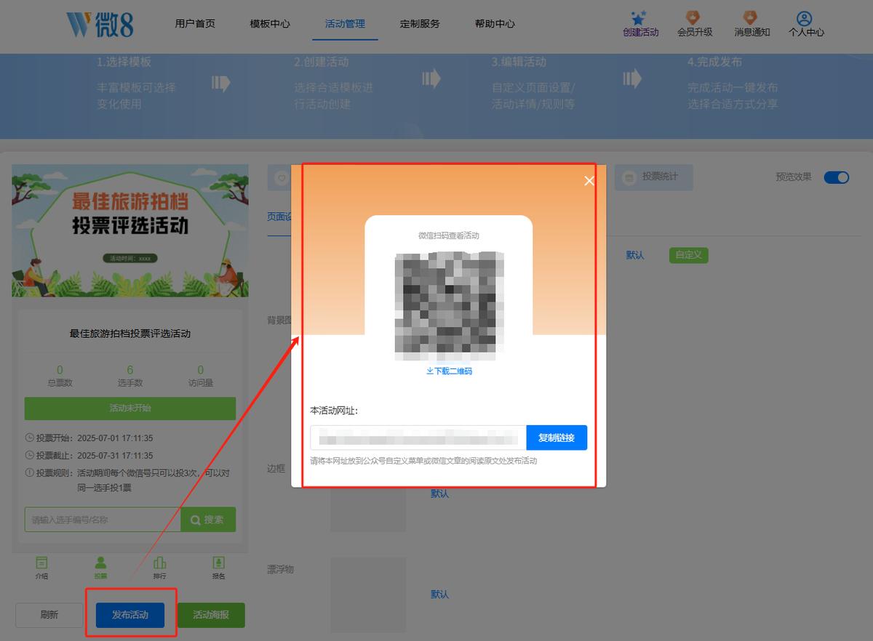Screen dimensions: 873x641
Task: Toggle the 预览效果 switch
Action: (837, 177)
